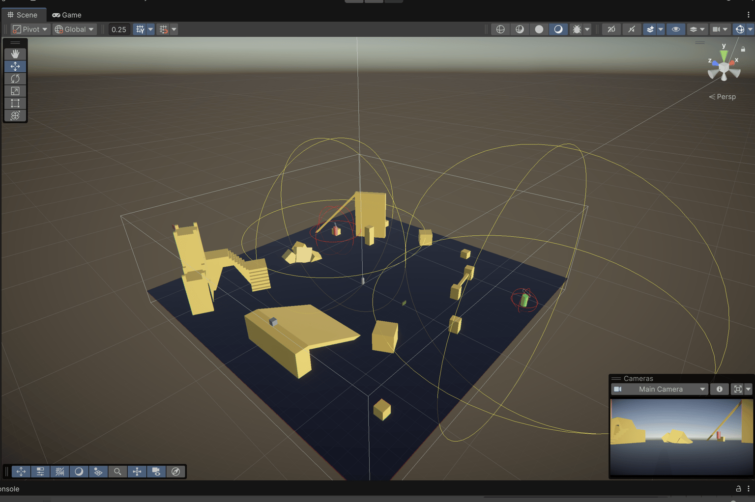755x502 pixels.
Task: Toggle Tool Settings overlay in bottom bar
Action: coord(40,472)
